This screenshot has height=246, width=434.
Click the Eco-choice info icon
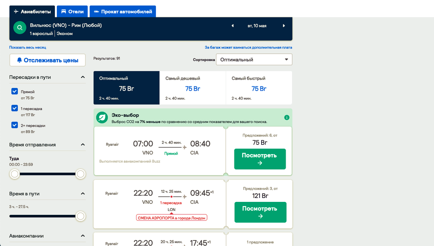(287, 117)
